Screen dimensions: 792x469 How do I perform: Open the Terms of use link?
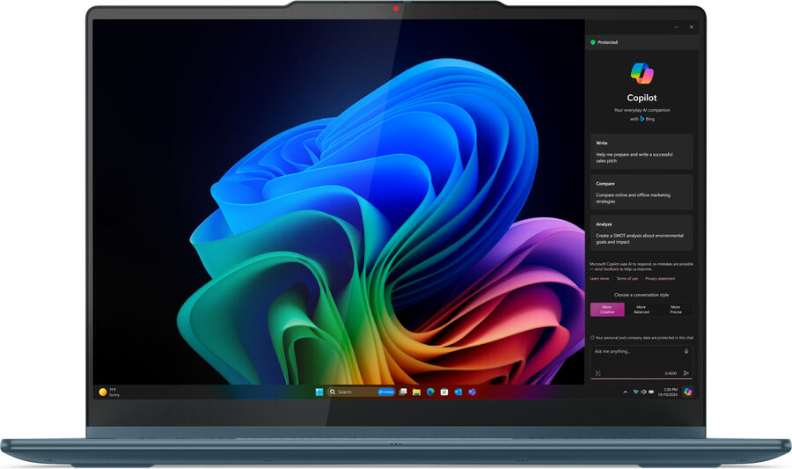(x=627, y=279)
